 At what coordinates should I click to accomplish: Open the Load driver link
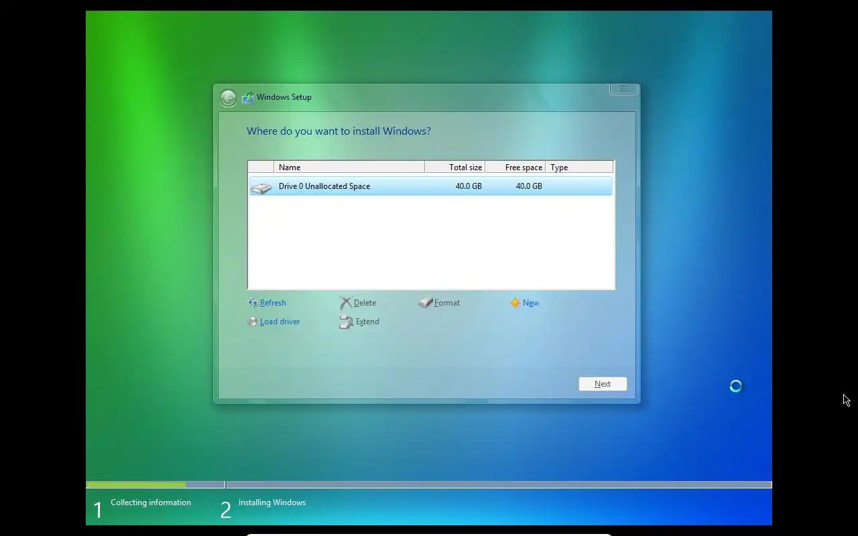point(280,322)
